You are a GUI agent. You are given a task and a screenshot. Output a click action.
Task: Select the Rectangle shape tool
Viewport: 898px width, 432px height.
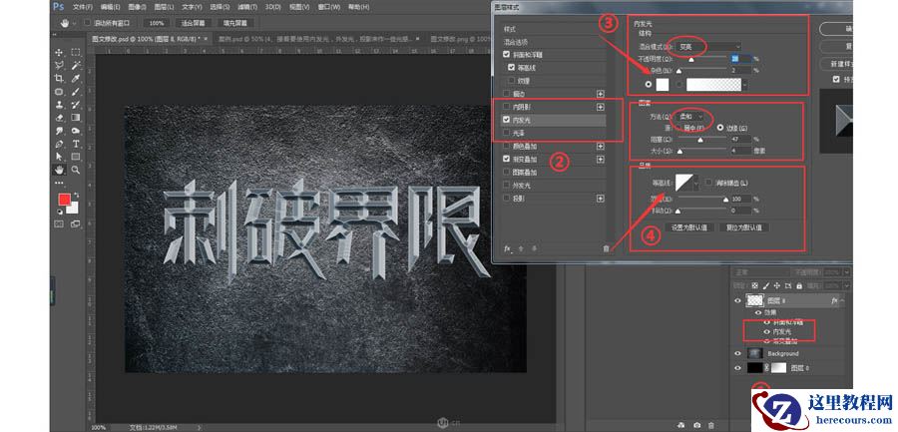76,157
